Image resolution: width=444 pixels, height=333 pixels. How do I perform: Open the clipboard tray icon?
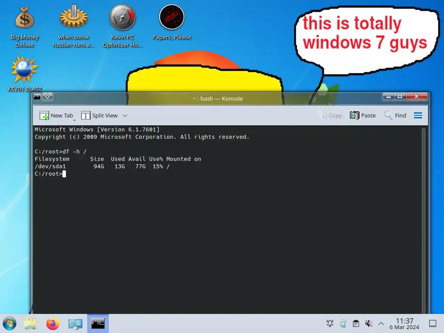(356, 323)
